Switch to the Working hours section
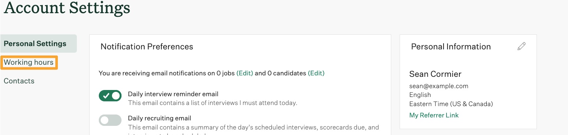The height and width of the screenshot is (135, 568). pos(29,63)
